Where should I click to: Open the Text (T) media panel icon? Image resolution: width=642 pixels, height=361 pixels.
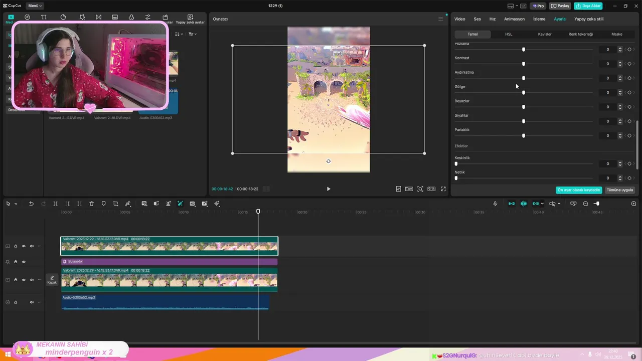[x=44, y=17]
